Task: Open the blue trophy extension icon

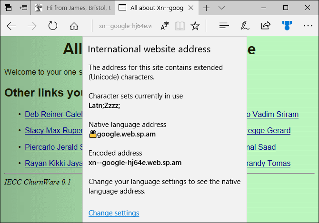Action: [x=287, y=26]
